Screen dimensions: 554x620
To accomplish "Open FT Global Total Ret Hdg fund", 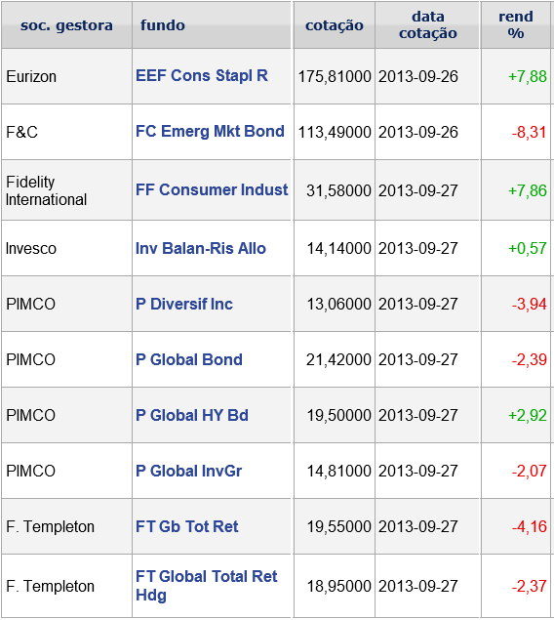I will [206, 586].
